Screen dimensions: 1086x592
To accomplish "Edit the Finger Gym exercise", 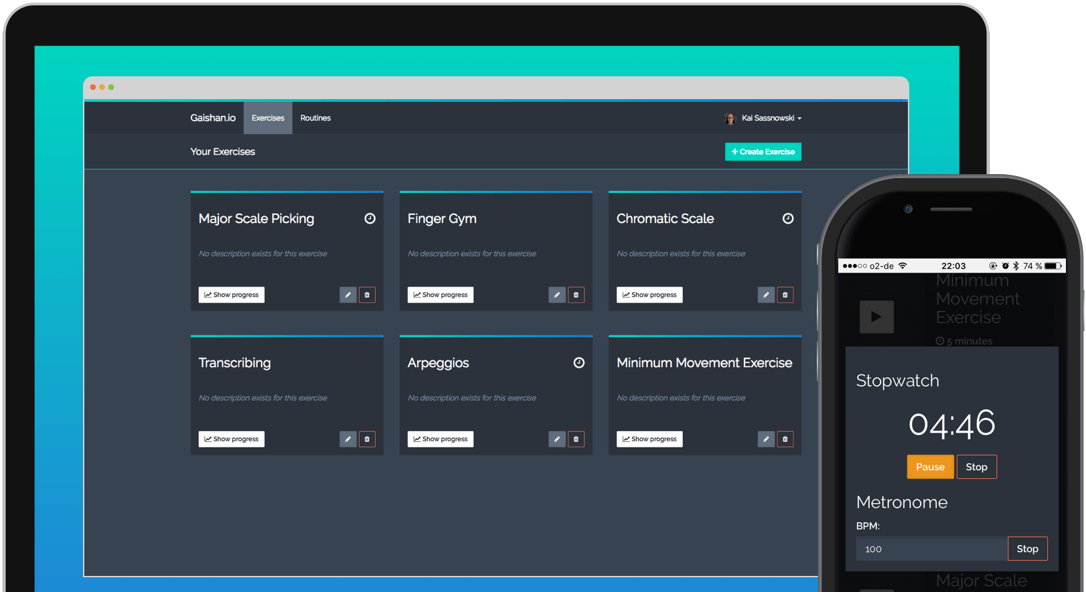I will [557, 295].
